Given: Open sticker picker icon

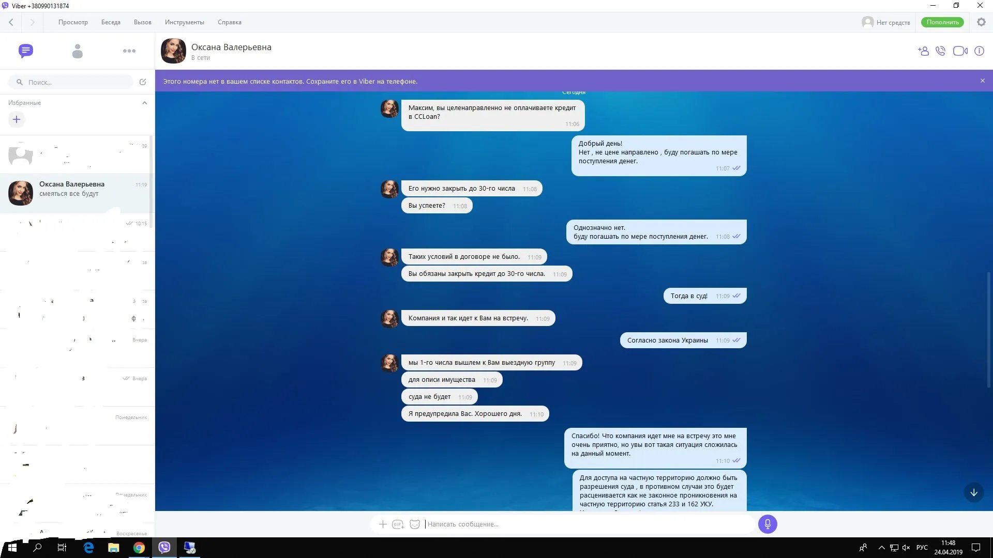Looking at the screenshot, I should point(415,524).
